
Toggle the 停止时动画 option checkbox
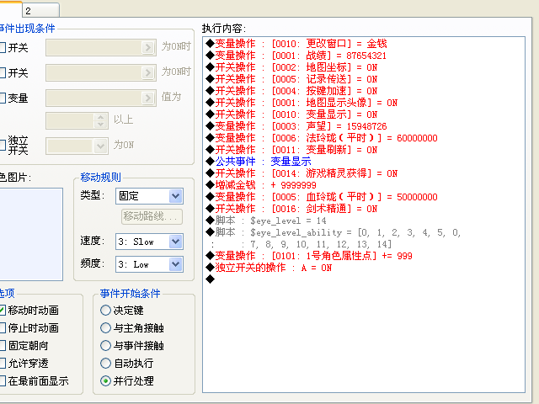tap(3, 327)
